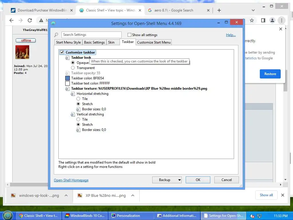Open Additional Informati... taskbar button
This screenshot has height=220, width=293.
click(x=177, y=216)
